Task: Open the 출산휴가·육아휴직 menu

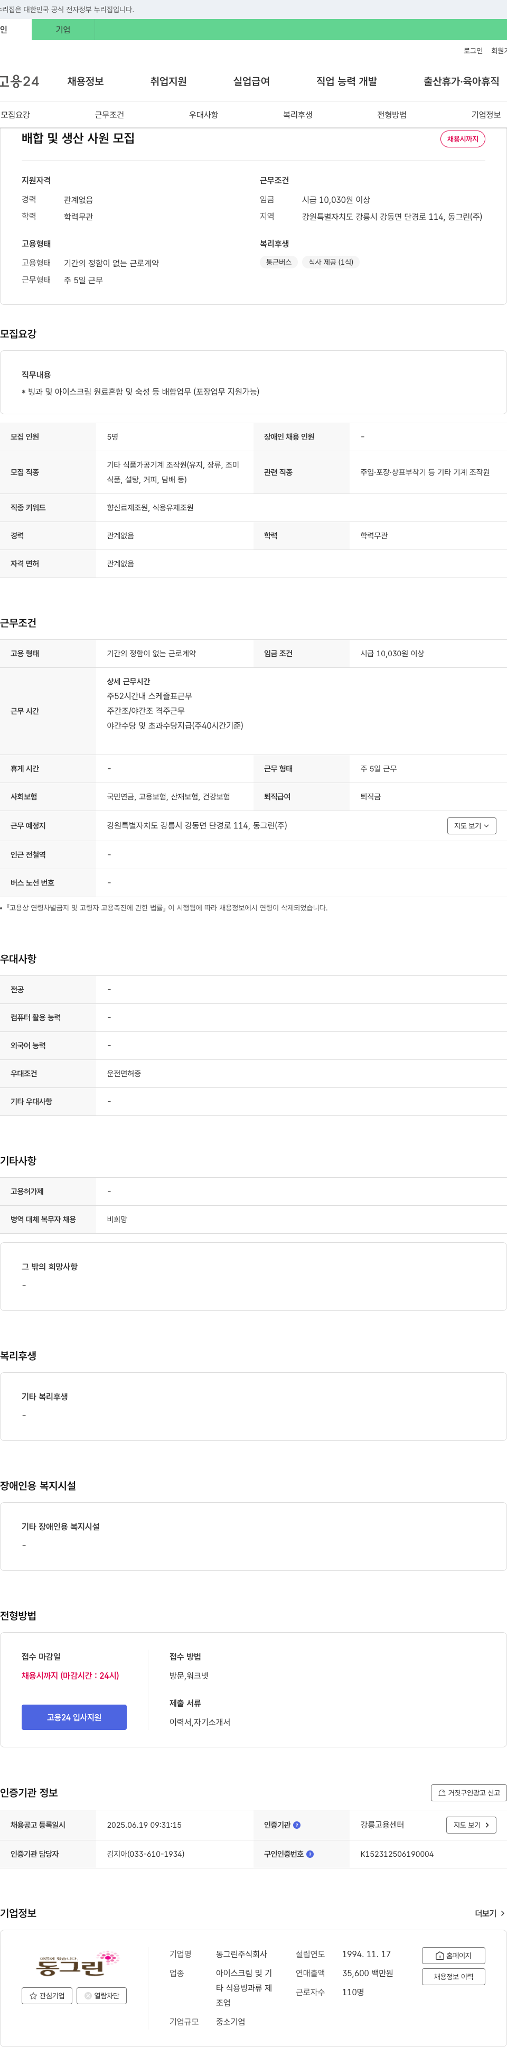Action: [461, 81]
